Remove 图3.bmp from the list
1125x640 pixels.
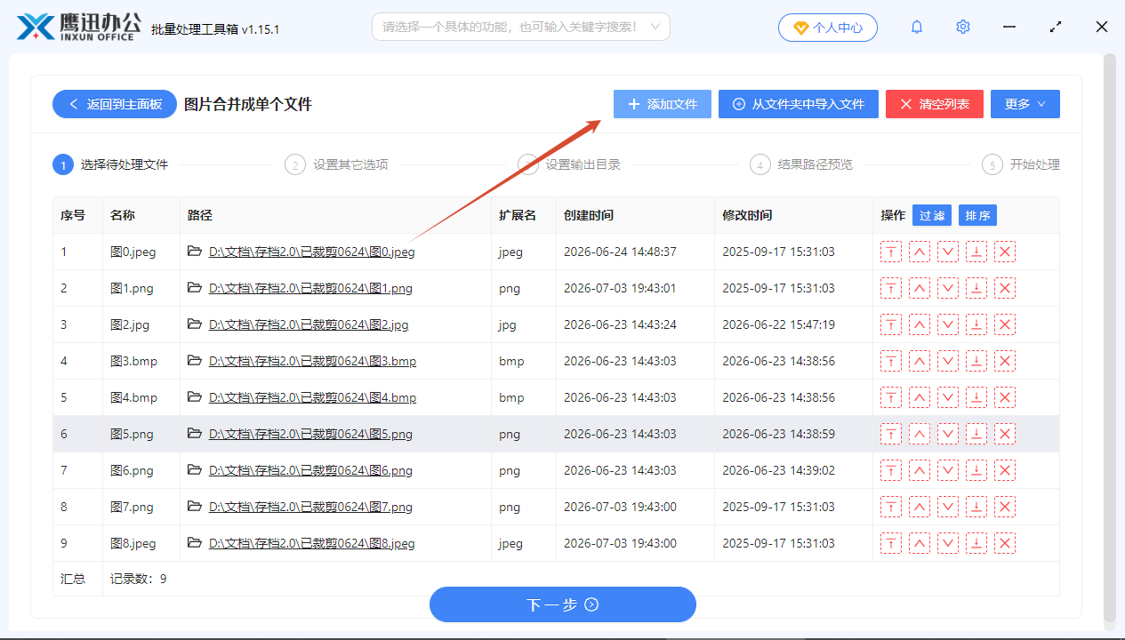pyautogui.click(x=1005, y=361)
